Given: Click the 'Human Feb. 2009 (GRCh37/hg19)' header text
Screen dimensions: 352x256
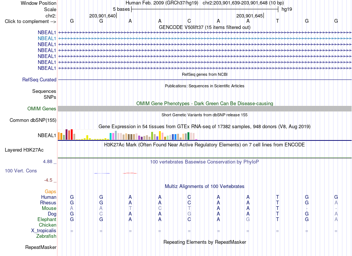Looking at the screenshot, I should 162,3.
